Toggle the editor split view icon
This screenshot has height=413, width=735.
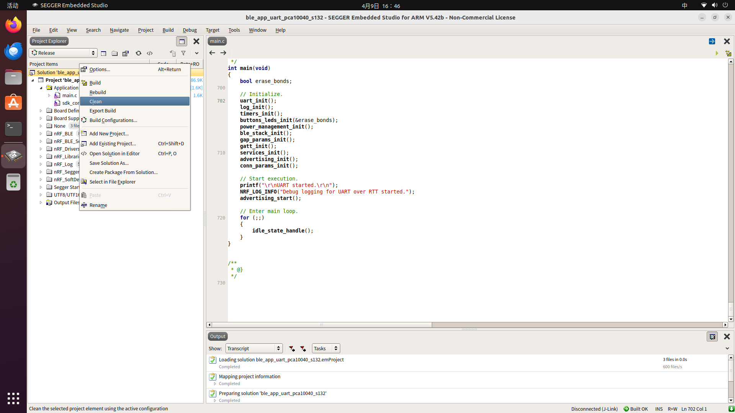click(712, 41)
